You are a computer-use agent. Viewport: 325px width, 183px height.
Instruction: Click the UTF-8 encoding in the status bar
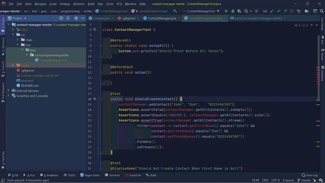pos(275,180)
